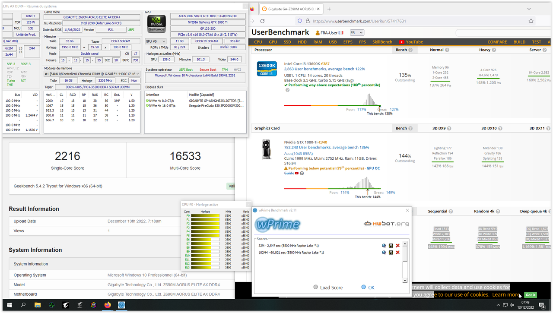Viewport: 553px width, 313px height.
Task: Accept cookies with Got it button
Action: pyautogui.click(x=531, y=295)
